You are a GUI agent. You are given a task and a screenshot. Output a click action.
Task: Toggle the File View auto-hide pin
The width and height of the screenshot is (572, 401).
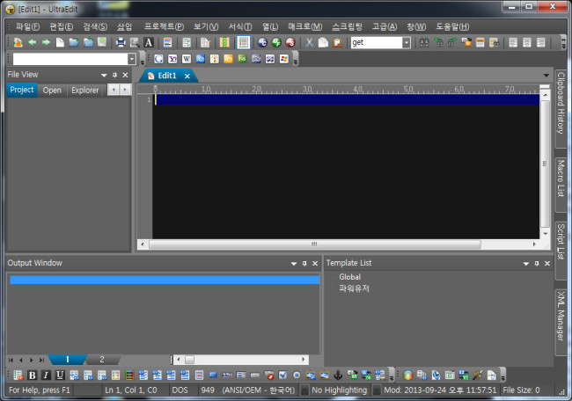tap(114, 76)
